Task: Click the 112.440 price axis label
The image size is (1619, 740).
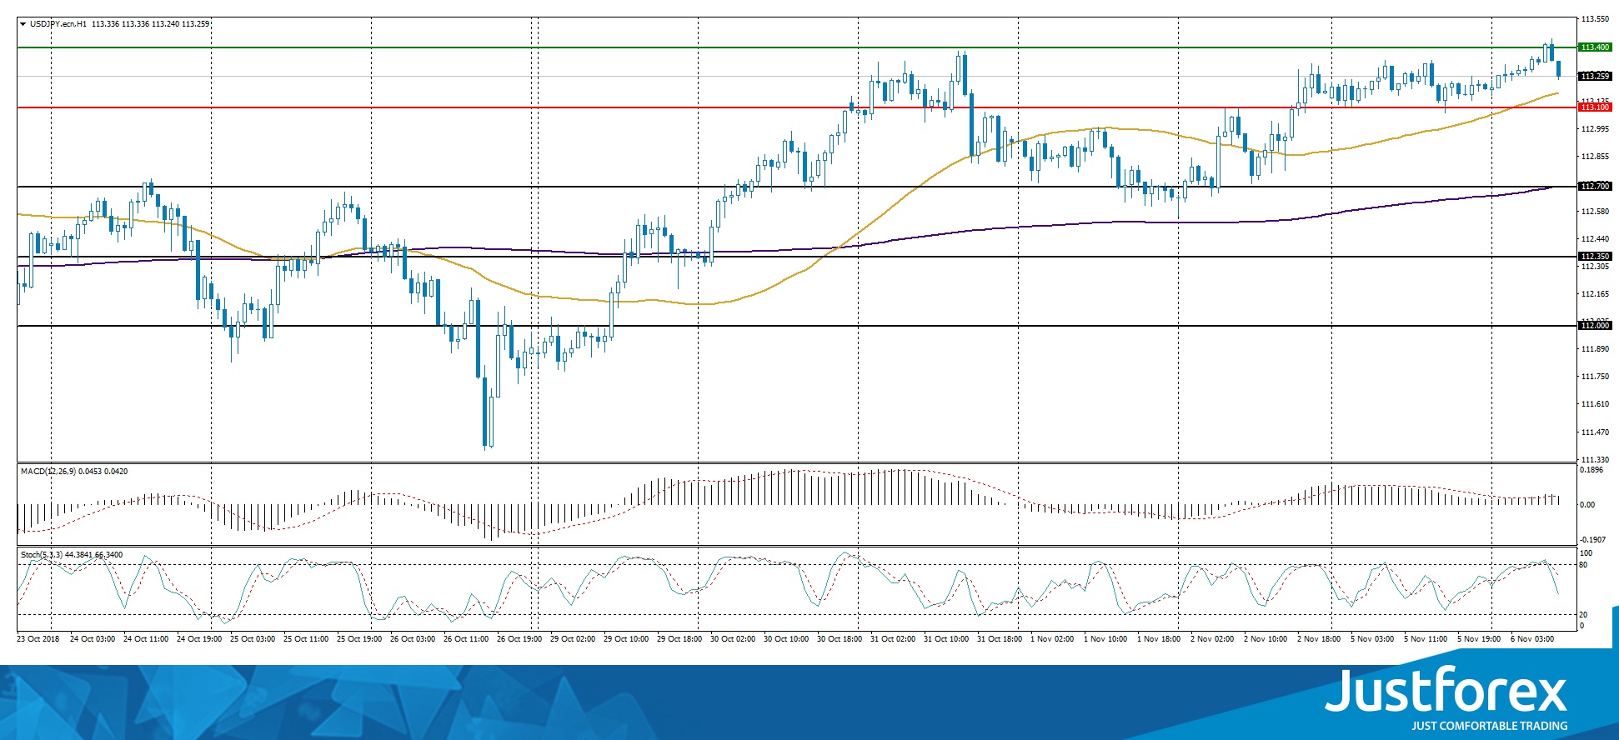Action: click(x=1595, y=239)
